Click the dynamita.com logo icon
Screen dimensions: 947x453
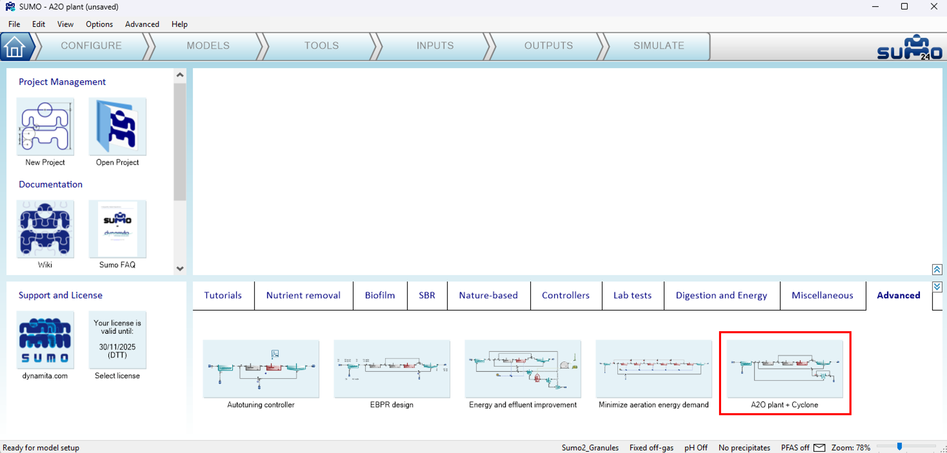click(x=45, y=340)
